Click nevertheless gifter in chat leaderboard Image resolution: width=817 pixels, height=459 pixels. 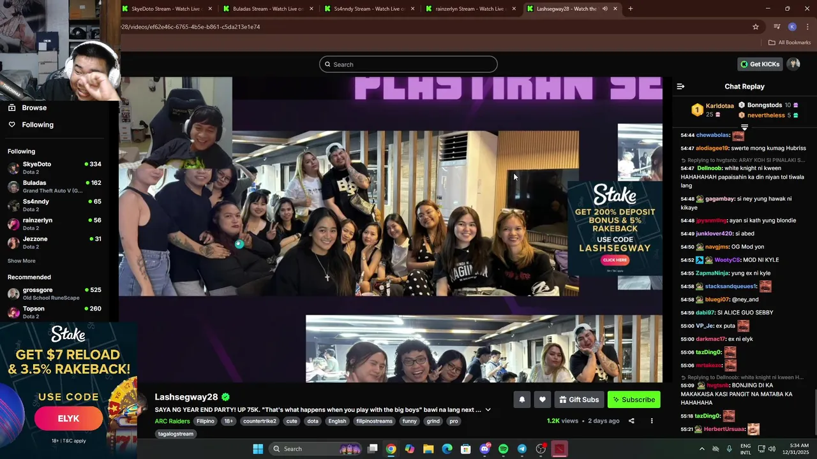pyautogui.click(x=766, y=115)
